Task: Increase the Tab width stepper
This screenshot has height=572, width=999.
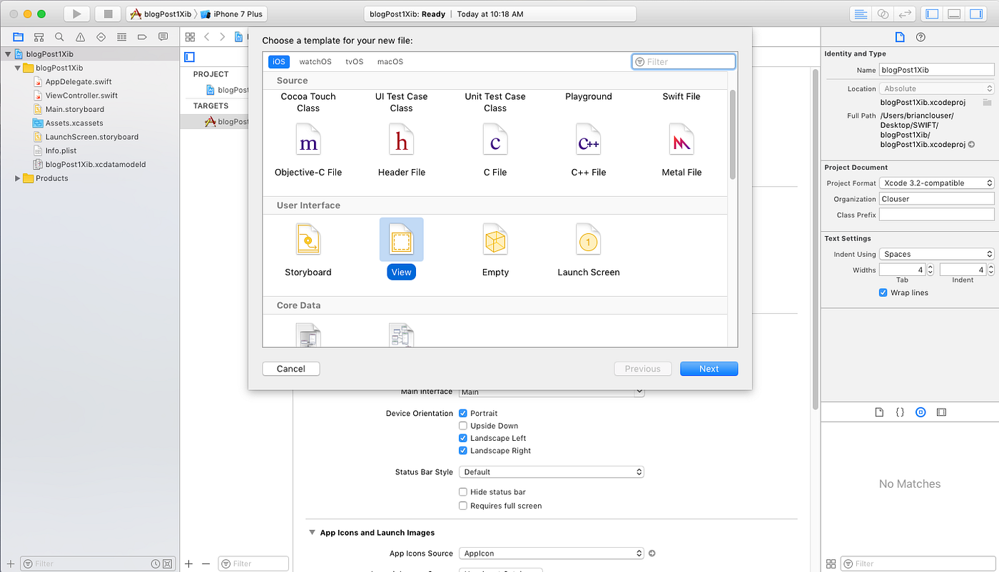Action: tap(930, 267)
